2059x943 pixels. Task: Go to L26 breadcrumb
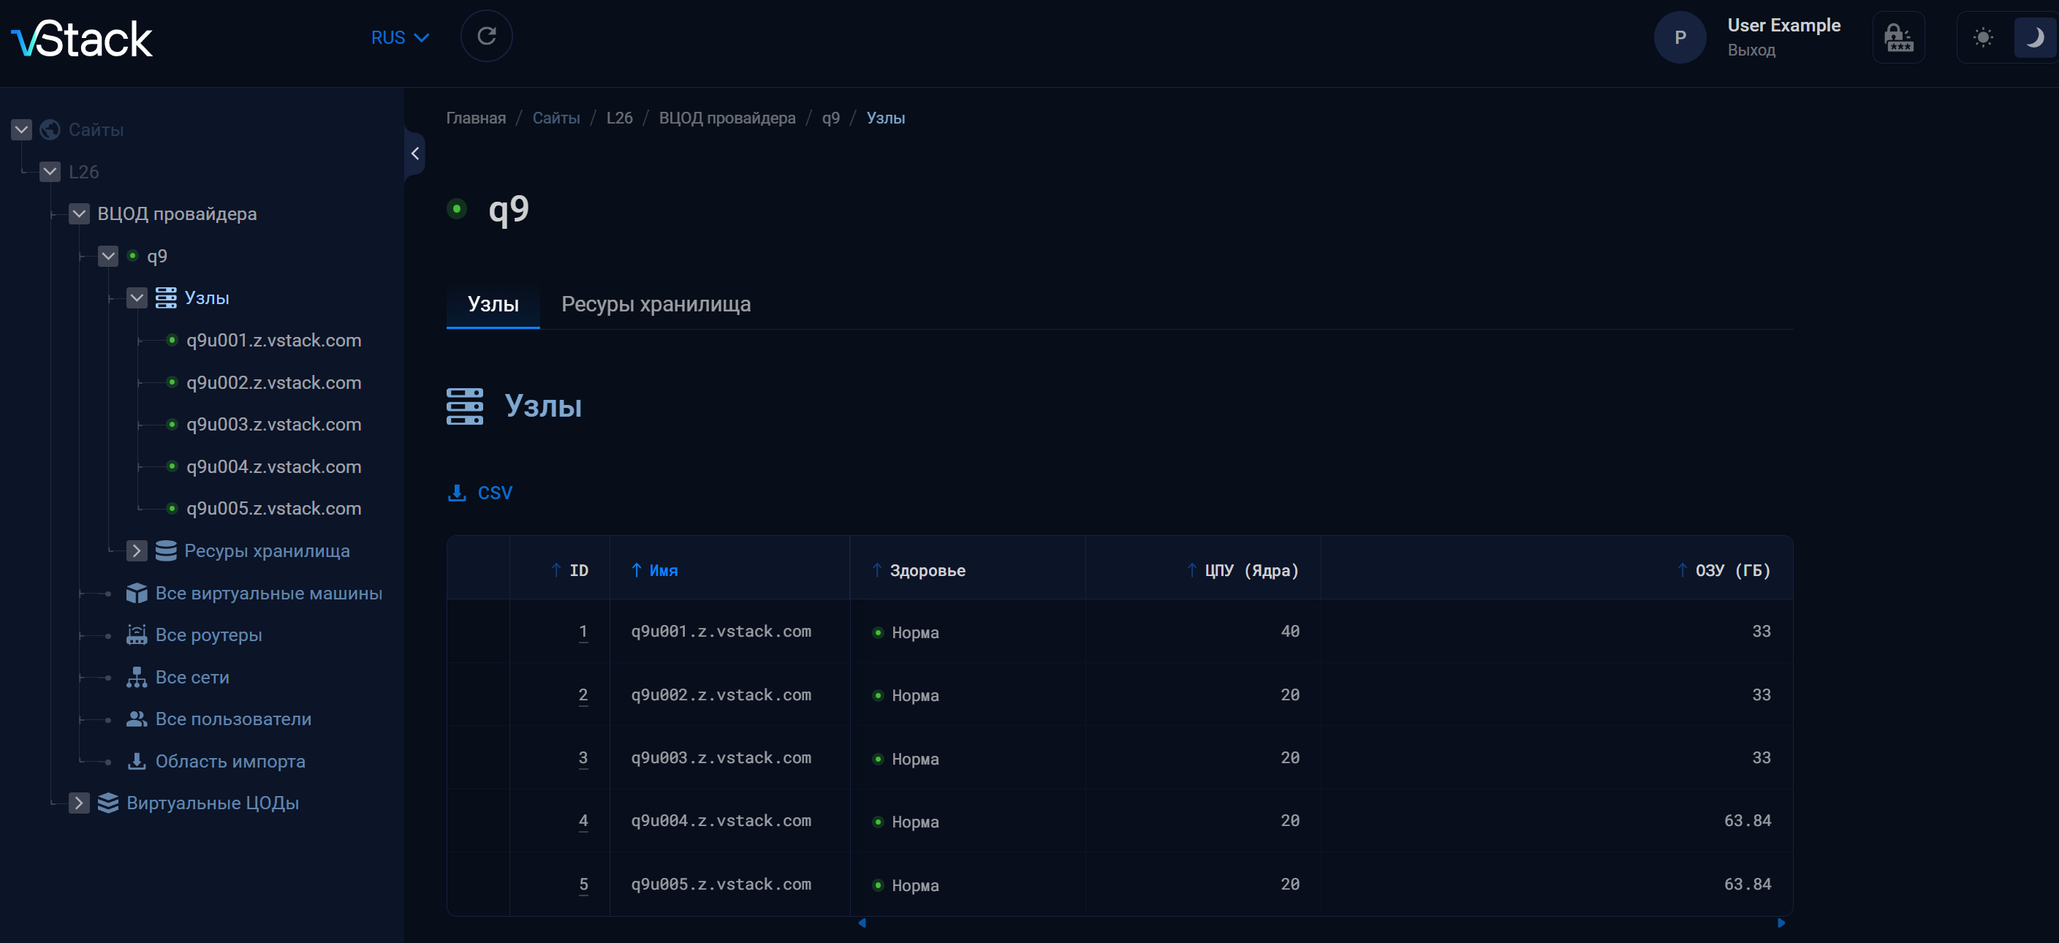click(x=620, y=118)
